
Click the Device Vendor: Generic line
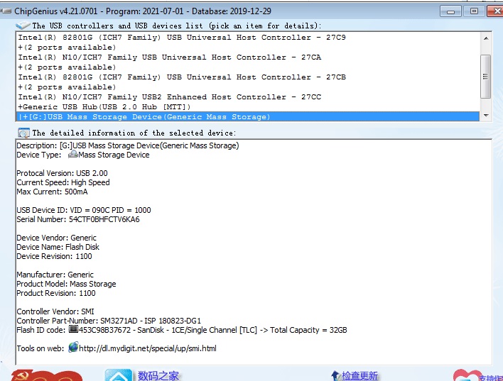tap(56, 238)
